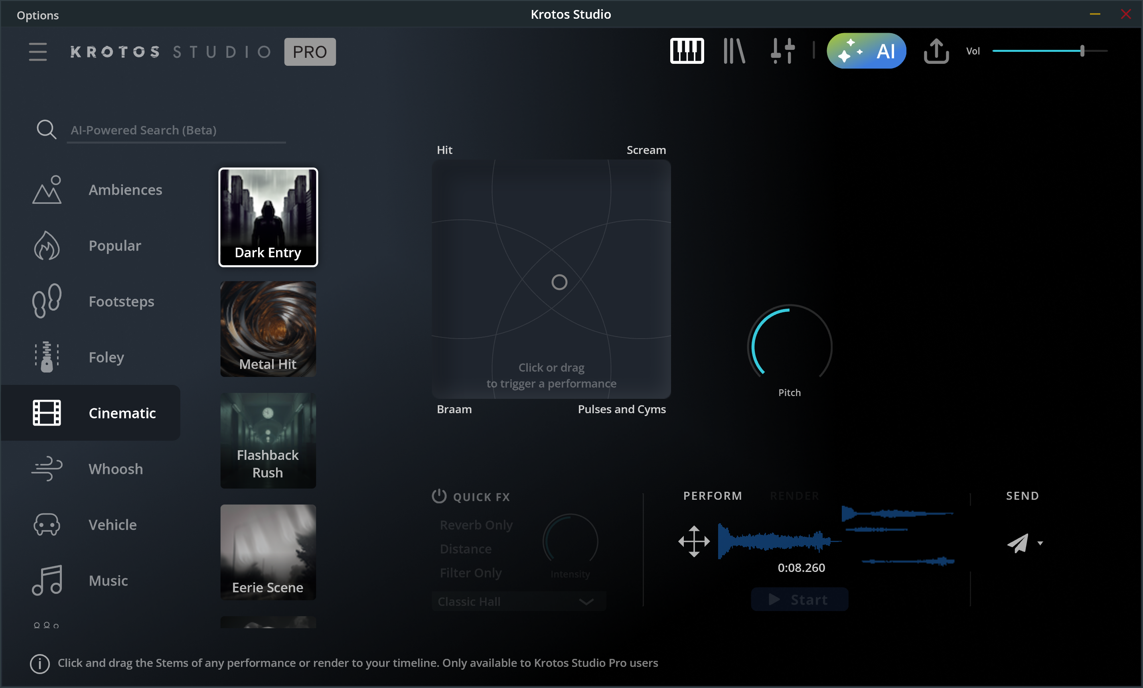Select the Ambiences category
Screen dimensions: 1143x688
click(91, 189)
